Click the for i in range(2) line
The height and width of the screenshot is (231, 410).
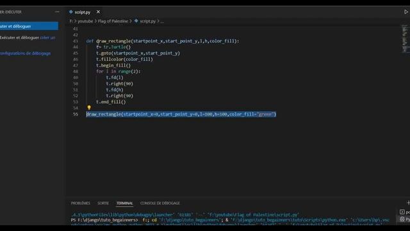[x=118, y=71]
